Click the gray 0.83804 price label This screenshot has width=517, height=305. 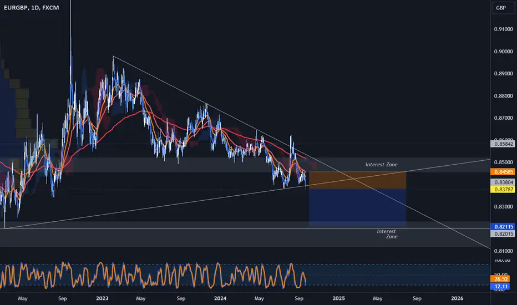click(x=503, y=182)
